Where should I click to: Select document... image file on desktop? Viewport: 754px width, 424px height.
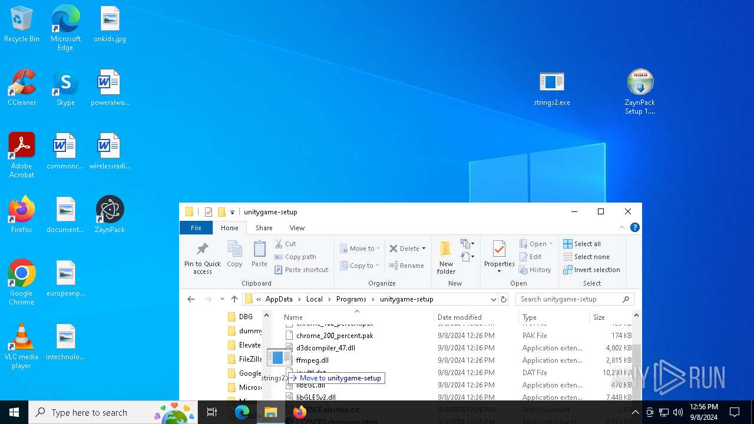point(65,216)
